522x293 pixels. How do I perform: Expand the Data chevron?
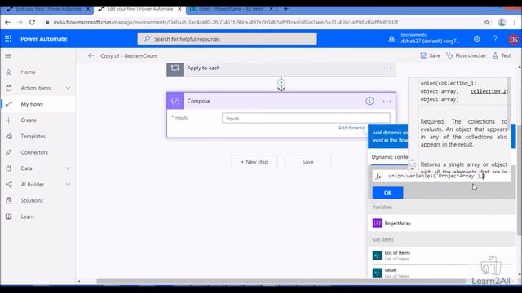point(68,168)
